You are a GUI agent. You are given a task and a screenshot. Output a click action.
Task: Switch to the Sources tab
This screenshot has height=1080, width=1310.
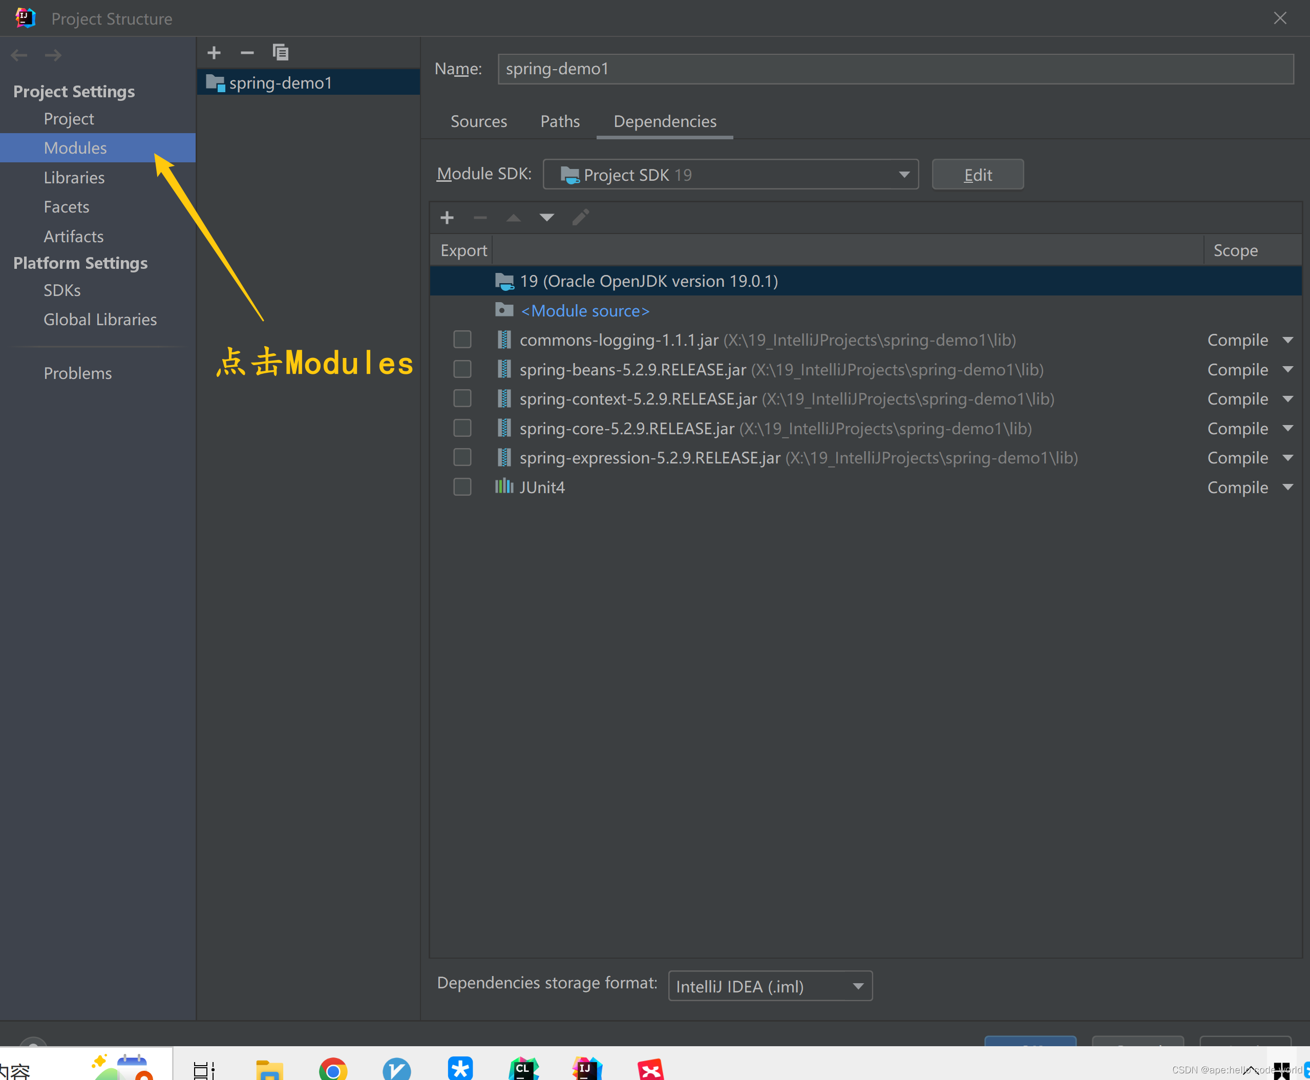[x=478, y=121]
